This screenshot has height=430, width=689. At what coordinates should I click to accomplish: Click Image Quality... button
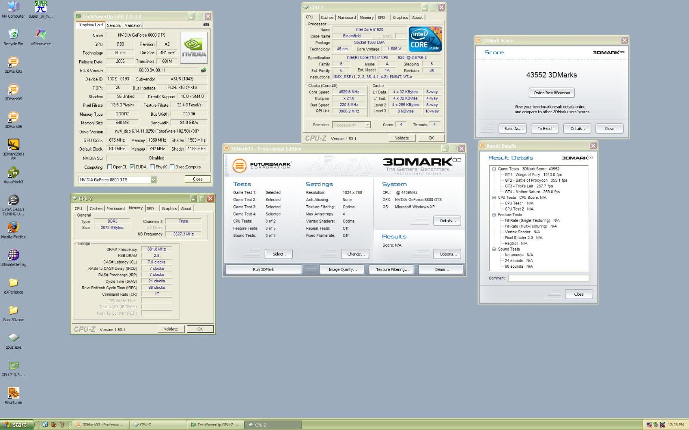pos(342,269)
